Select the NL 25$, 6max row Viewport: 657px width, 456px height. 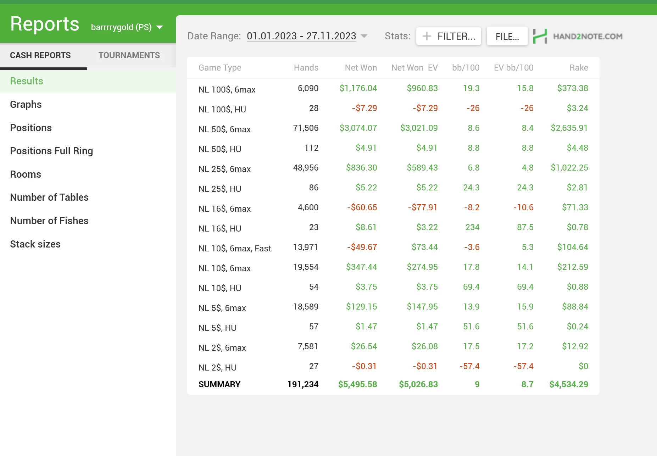coord(393,168)
